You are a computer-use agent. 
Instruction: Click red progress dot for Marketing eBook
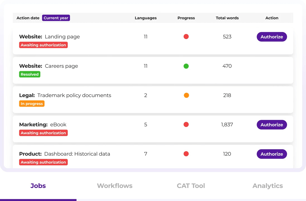(x=186, y=125)
